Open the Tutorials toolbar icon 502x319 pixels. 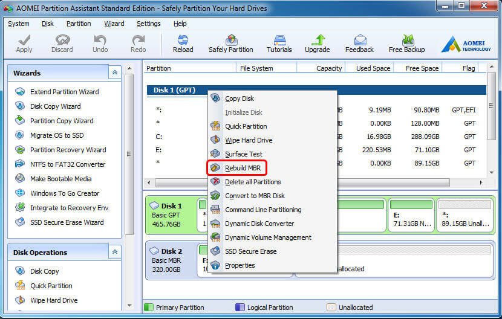[279, 43]
